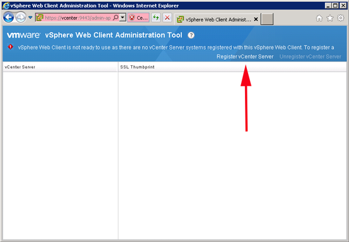Click the green Refresh page icon
Image resolution: width=349 pixels, height=242 pixels.
coord(156,18)
